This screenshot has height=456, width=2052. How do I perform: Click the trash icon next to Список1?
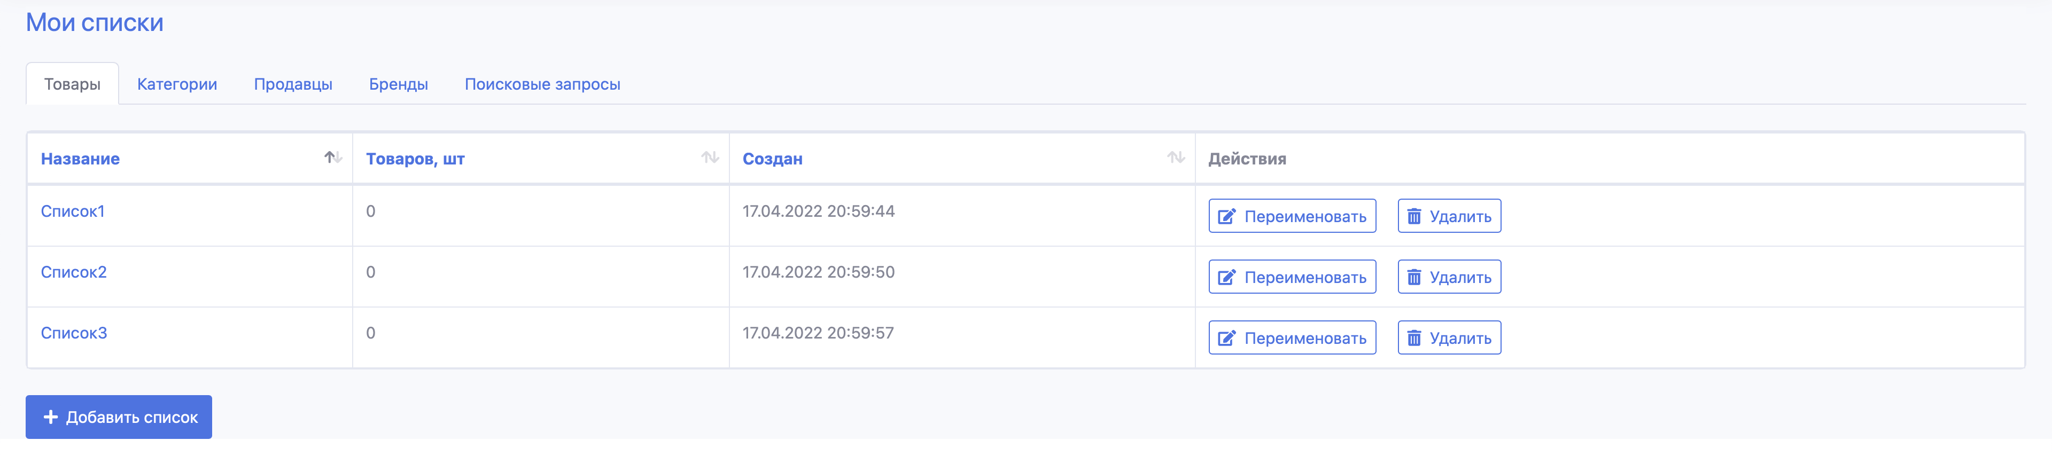click(x=1416, y=216)
